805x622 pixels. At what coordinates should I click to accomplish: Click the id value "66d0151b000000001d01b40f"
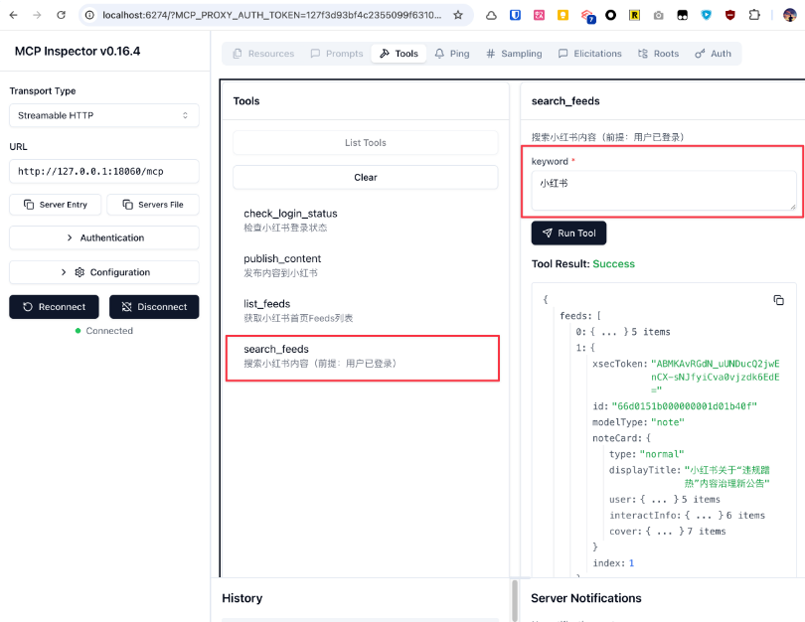685,406
